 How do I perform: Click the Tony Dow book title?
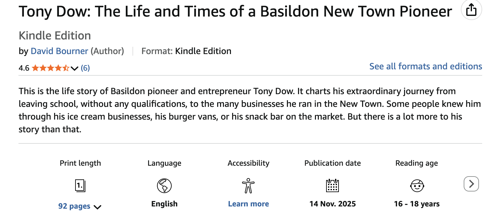(x=235, y=12)
